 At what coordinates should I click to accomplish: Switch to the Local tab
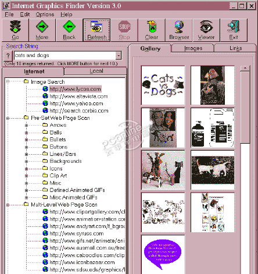coord(96,71)
